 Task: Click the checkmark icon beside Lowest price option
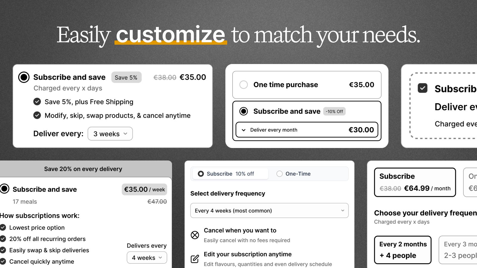[3, 228]
